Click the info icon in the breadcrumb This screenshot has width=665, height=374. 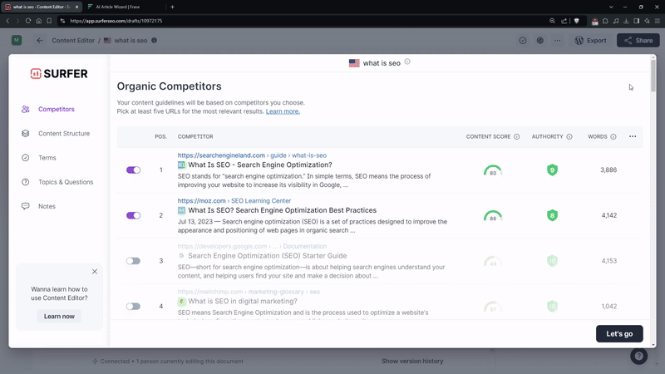tap(154, 40)
